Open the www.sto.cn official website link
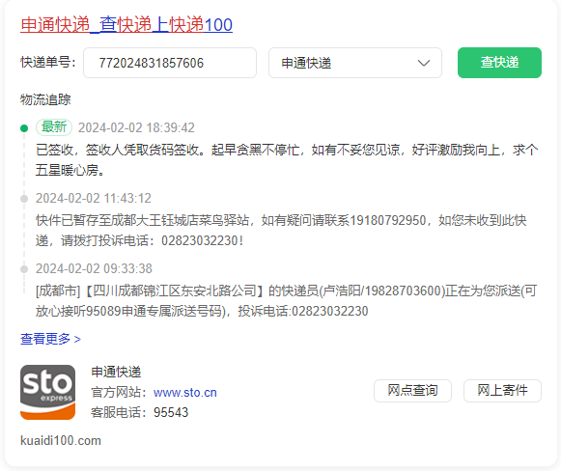The height and width of the screenshot is (471, 561). click(x=185, y=392)
